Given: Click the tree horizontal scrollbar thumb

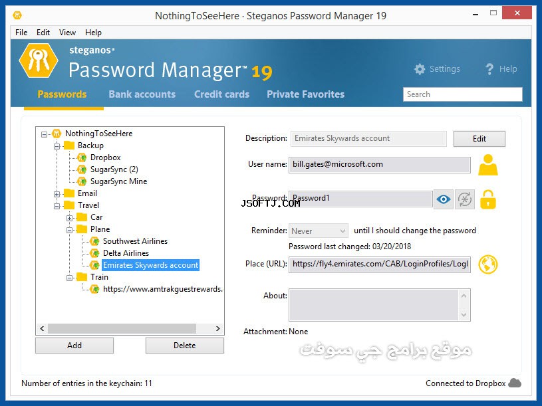Looking at the screenshot, I should [122, 328].
